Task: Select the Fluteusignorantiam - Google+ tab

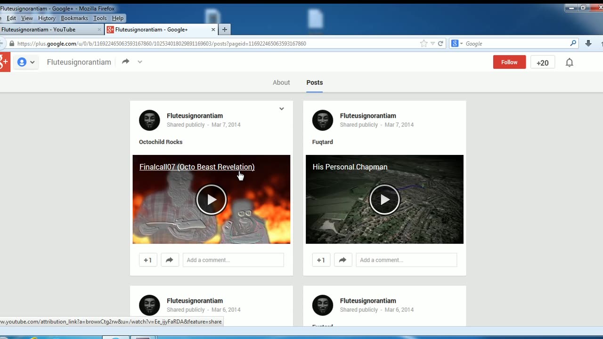Action: tap(161, 29)
